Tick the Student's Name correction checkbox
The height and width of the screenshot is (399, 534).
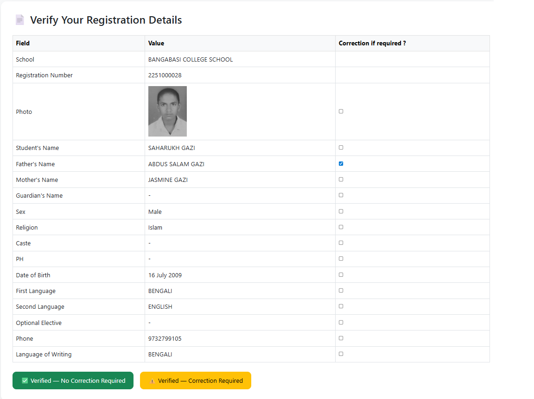pos(341,147)
